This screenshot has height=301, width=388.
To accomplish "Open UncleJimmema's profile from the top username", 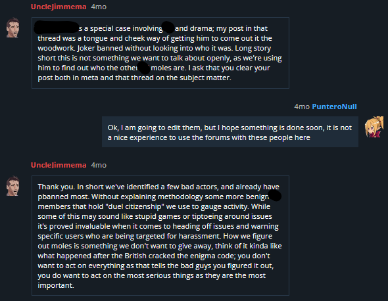I will pos(59,7).
